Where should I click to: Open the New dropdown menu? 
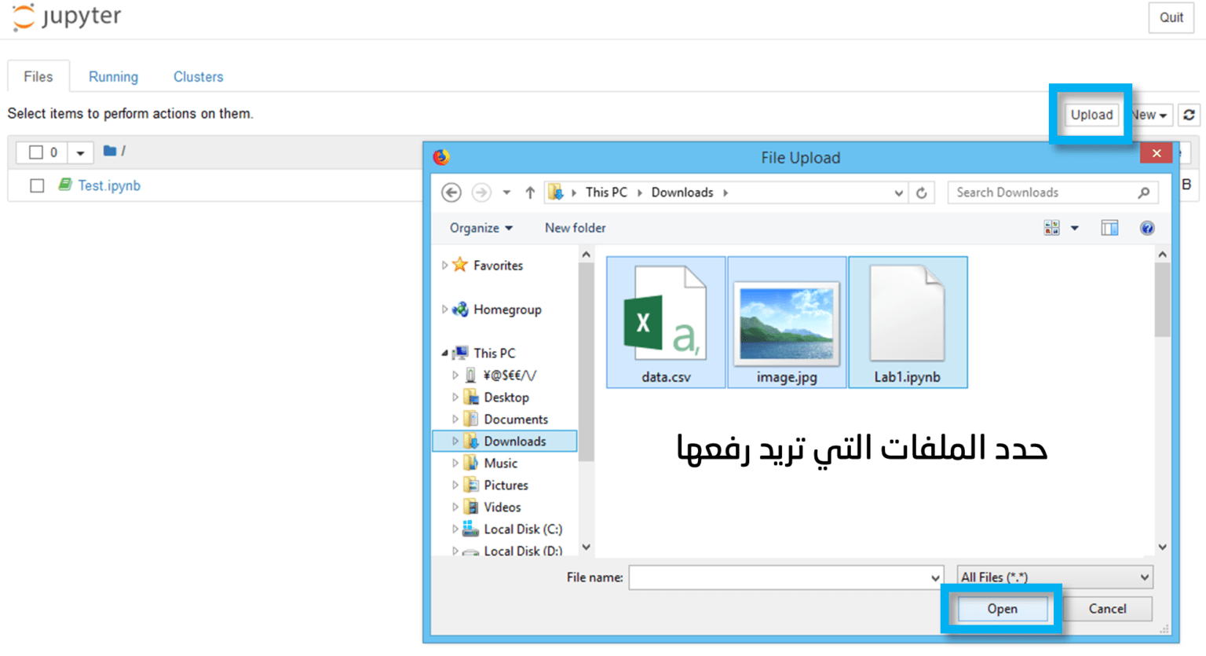pyautogui.click(x=1147, y=115)
